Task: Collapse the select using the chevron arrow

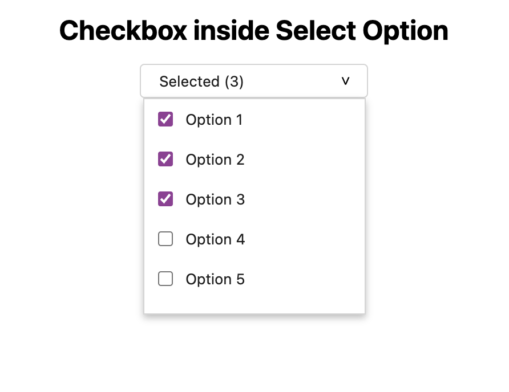Action: tap(345, 81)
